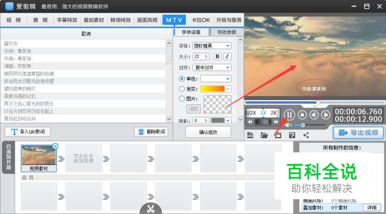Set playback speed to 1X
The height and width of the screenshot is (214, 386).
point(263,113)
